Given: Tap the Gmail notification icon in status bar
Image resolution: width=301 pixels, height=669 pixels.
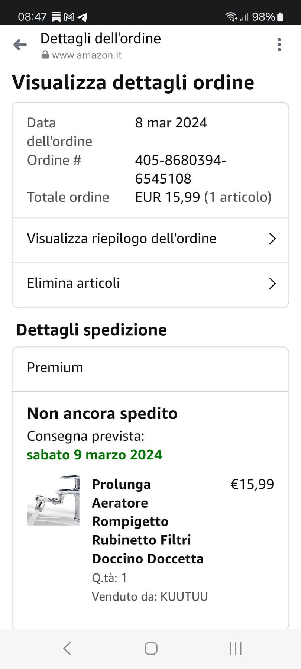Looking at the screenshot, I should tap(69, 17).
